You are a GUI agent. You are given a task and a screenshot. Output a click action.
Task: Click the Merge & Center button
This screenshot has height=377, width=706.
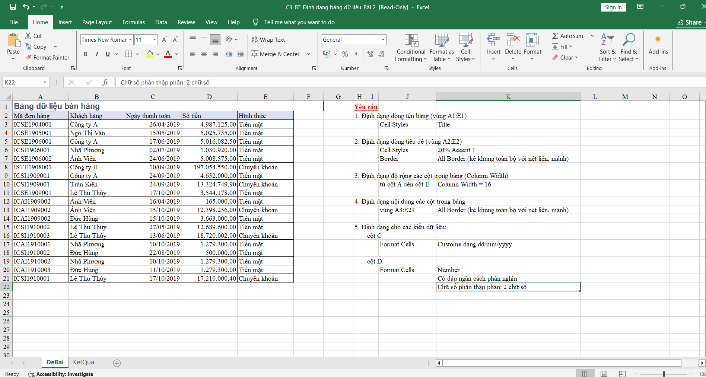pyautogui.click(x=276, y=54)
